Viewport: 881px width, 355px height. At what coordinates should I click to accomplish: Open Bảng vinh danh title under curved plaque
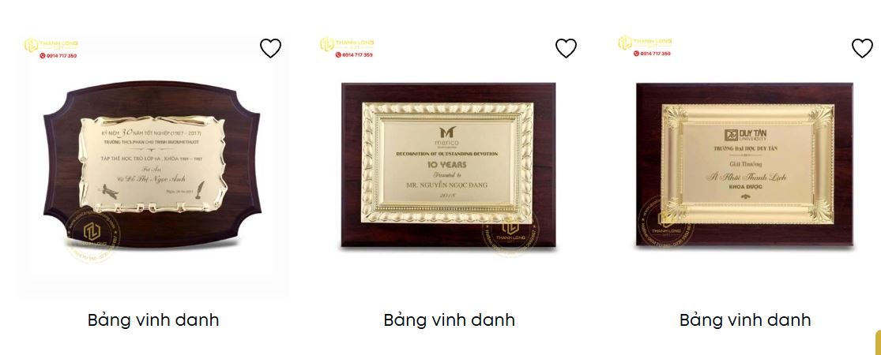coord(153,320)
